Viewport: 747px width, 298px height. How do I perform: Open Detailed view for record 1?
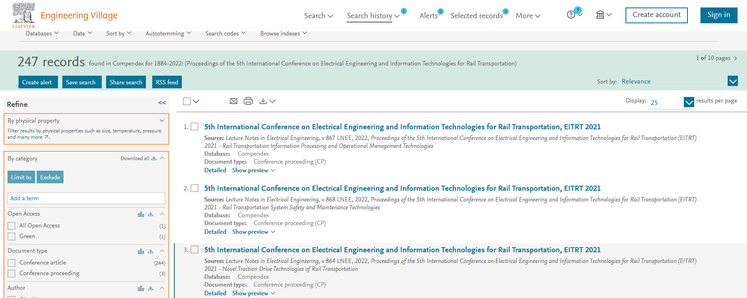[215, 170]
